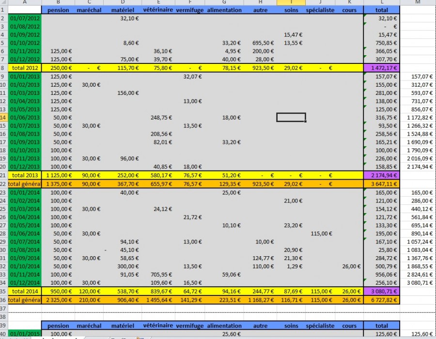Click the purple 3 080,71 € total 2014 cell

382,291
